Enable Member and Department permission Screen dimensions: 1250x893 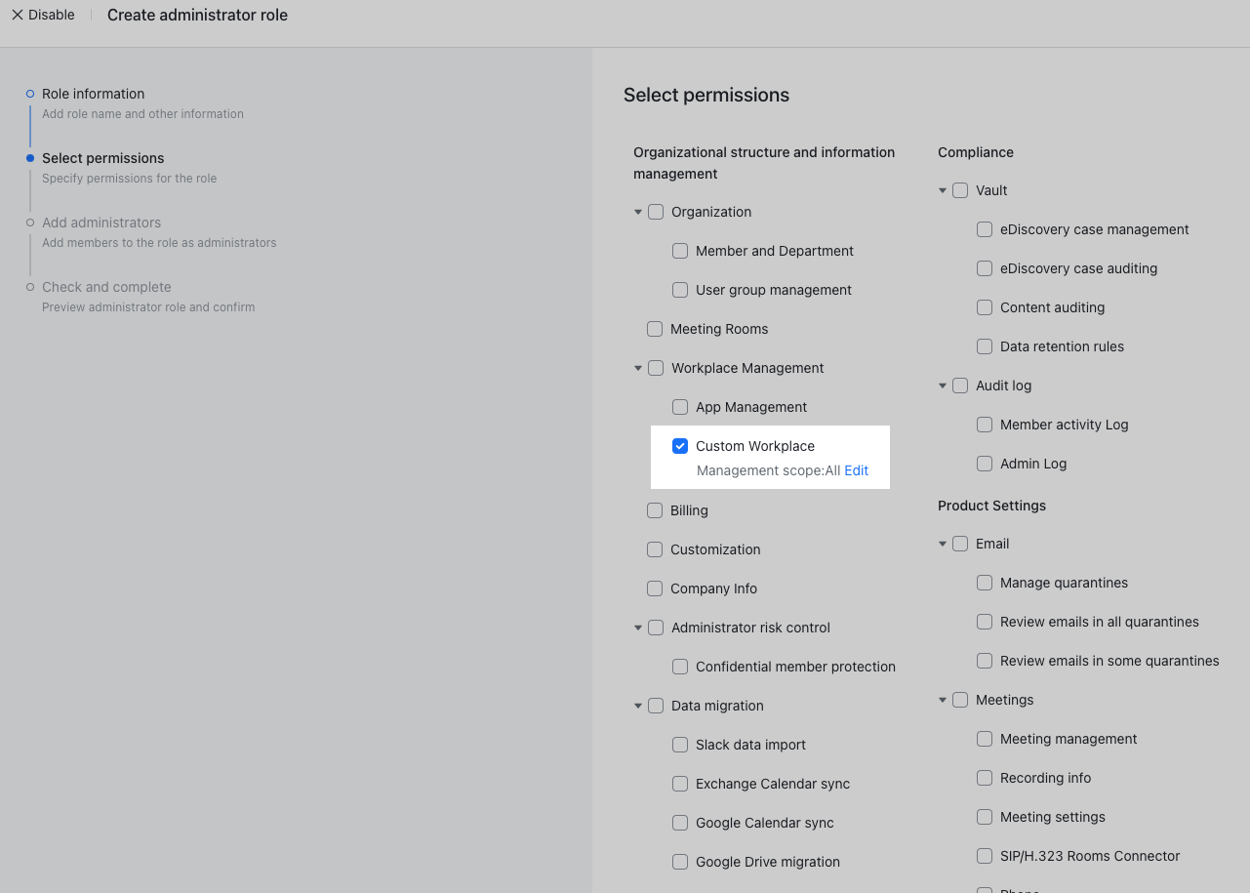(680, 251)
